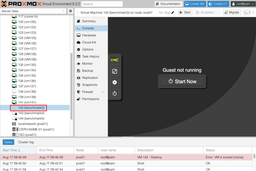
Task: Open Permissions panel
Action: [91, 99]
